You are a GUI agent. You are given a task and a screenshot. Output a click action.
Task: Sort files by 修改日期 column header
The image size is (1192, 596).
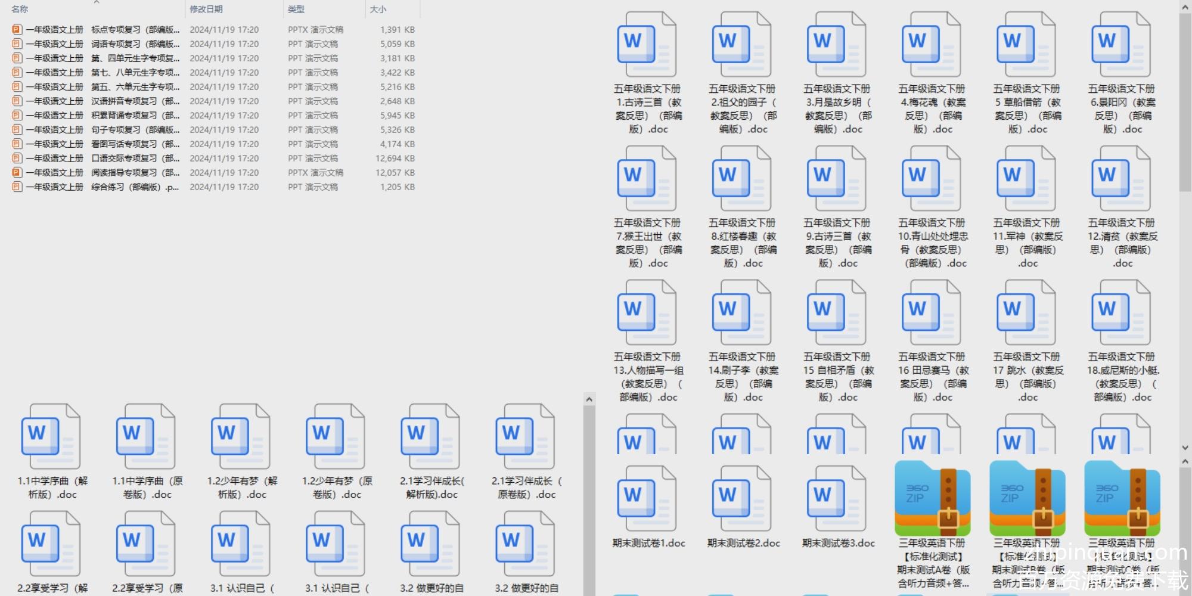tap(206, 10)
